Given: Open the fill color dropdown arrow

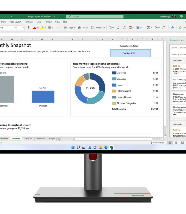Looking at the screenshot, I should tap(45, 28).
